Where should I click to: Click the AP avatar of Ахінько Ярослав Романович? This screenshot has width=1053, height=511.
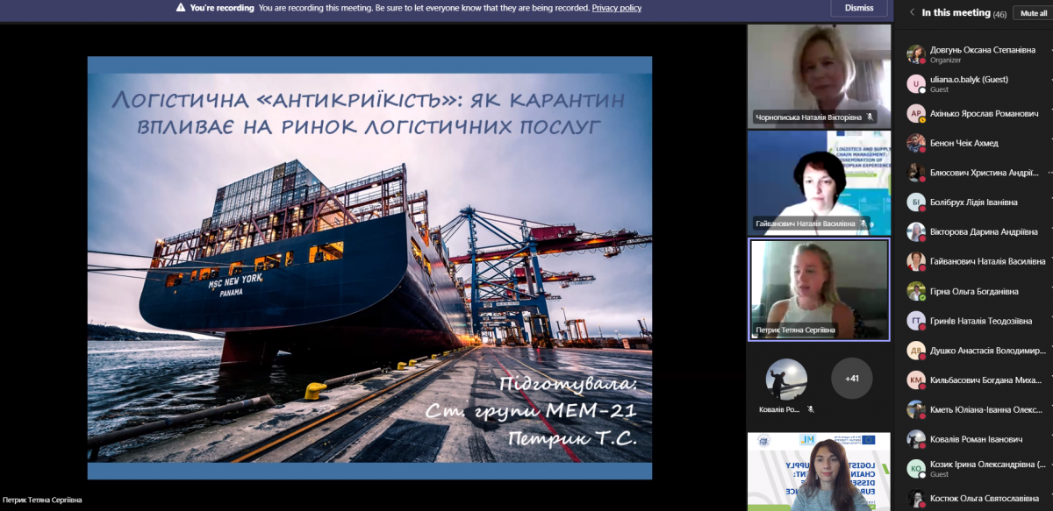click(x=916, y=113)
